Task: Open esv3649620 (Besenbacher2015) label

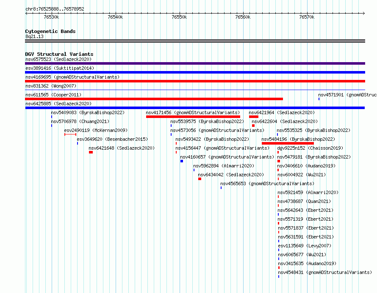Action: [112, 139]
